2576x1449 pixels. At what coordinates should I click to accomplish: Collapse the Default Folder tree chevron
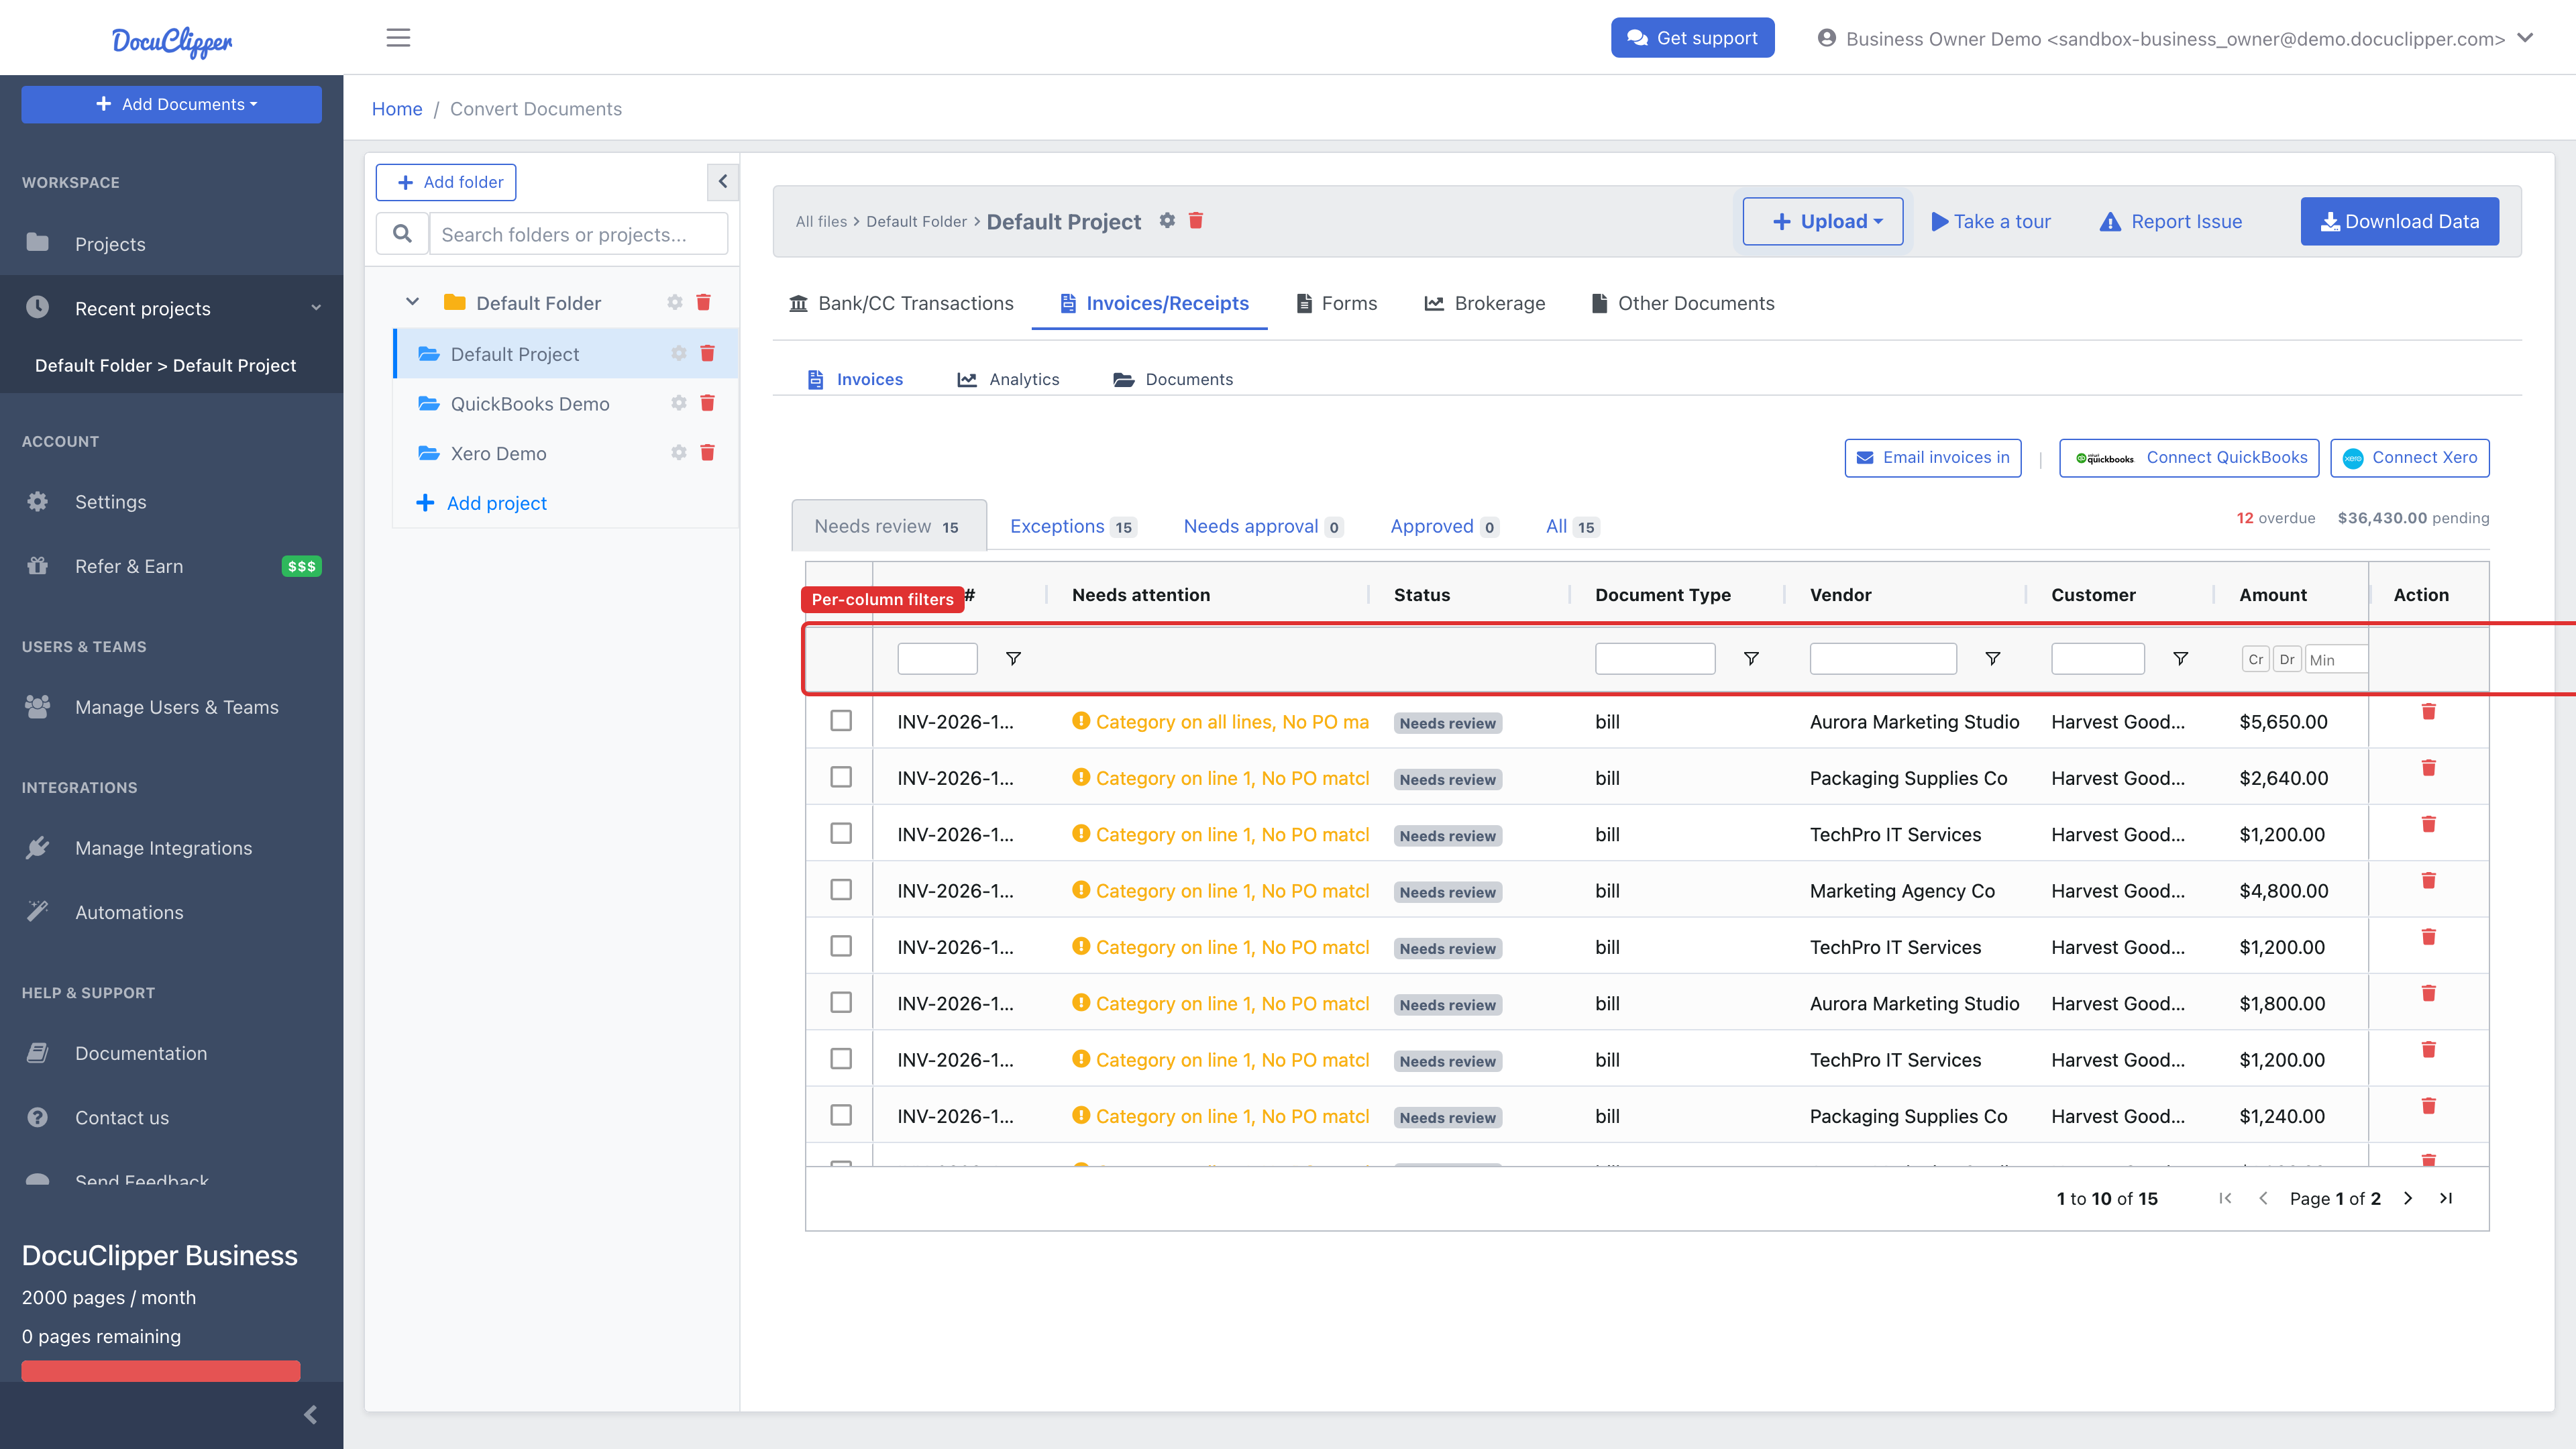point(412,302)
